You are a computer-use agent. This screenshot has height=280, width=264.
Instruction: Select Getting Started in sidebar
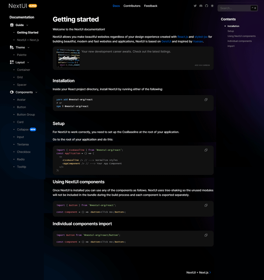coord(27,32)
